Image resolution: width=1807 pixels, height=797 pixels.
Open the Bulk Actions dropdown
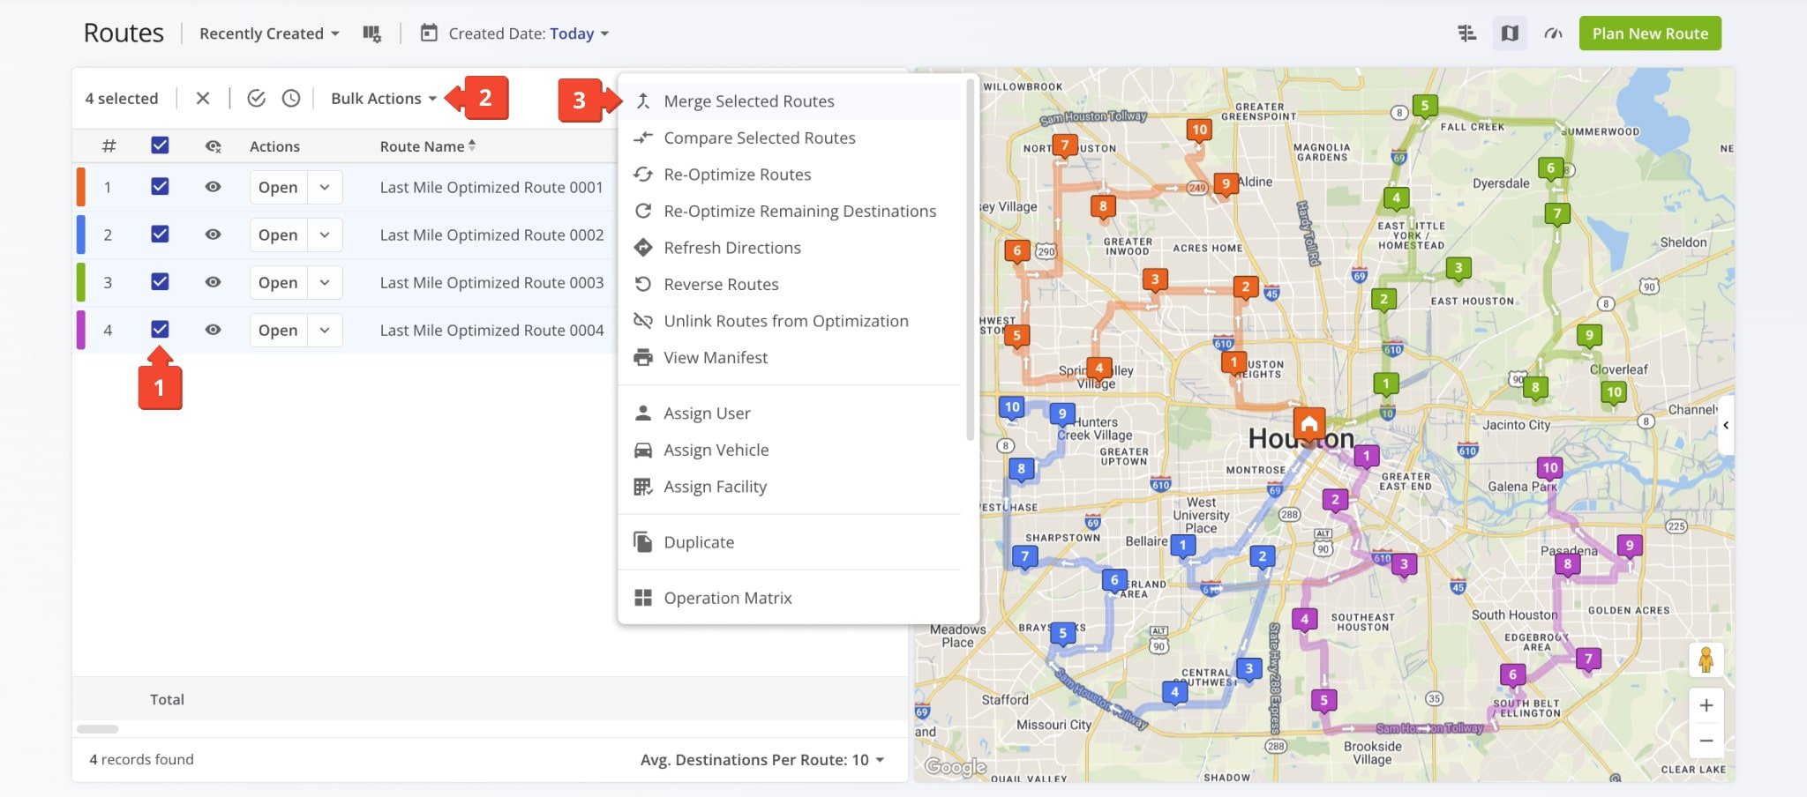coord(382,98)
